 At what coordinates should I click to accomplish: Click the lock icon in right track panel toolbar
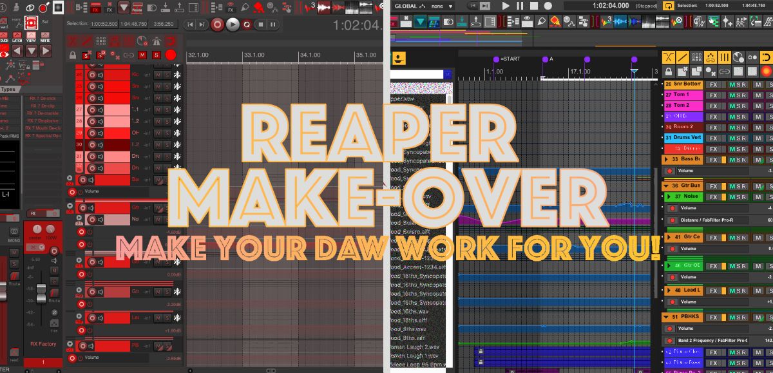tap(669, 71)
